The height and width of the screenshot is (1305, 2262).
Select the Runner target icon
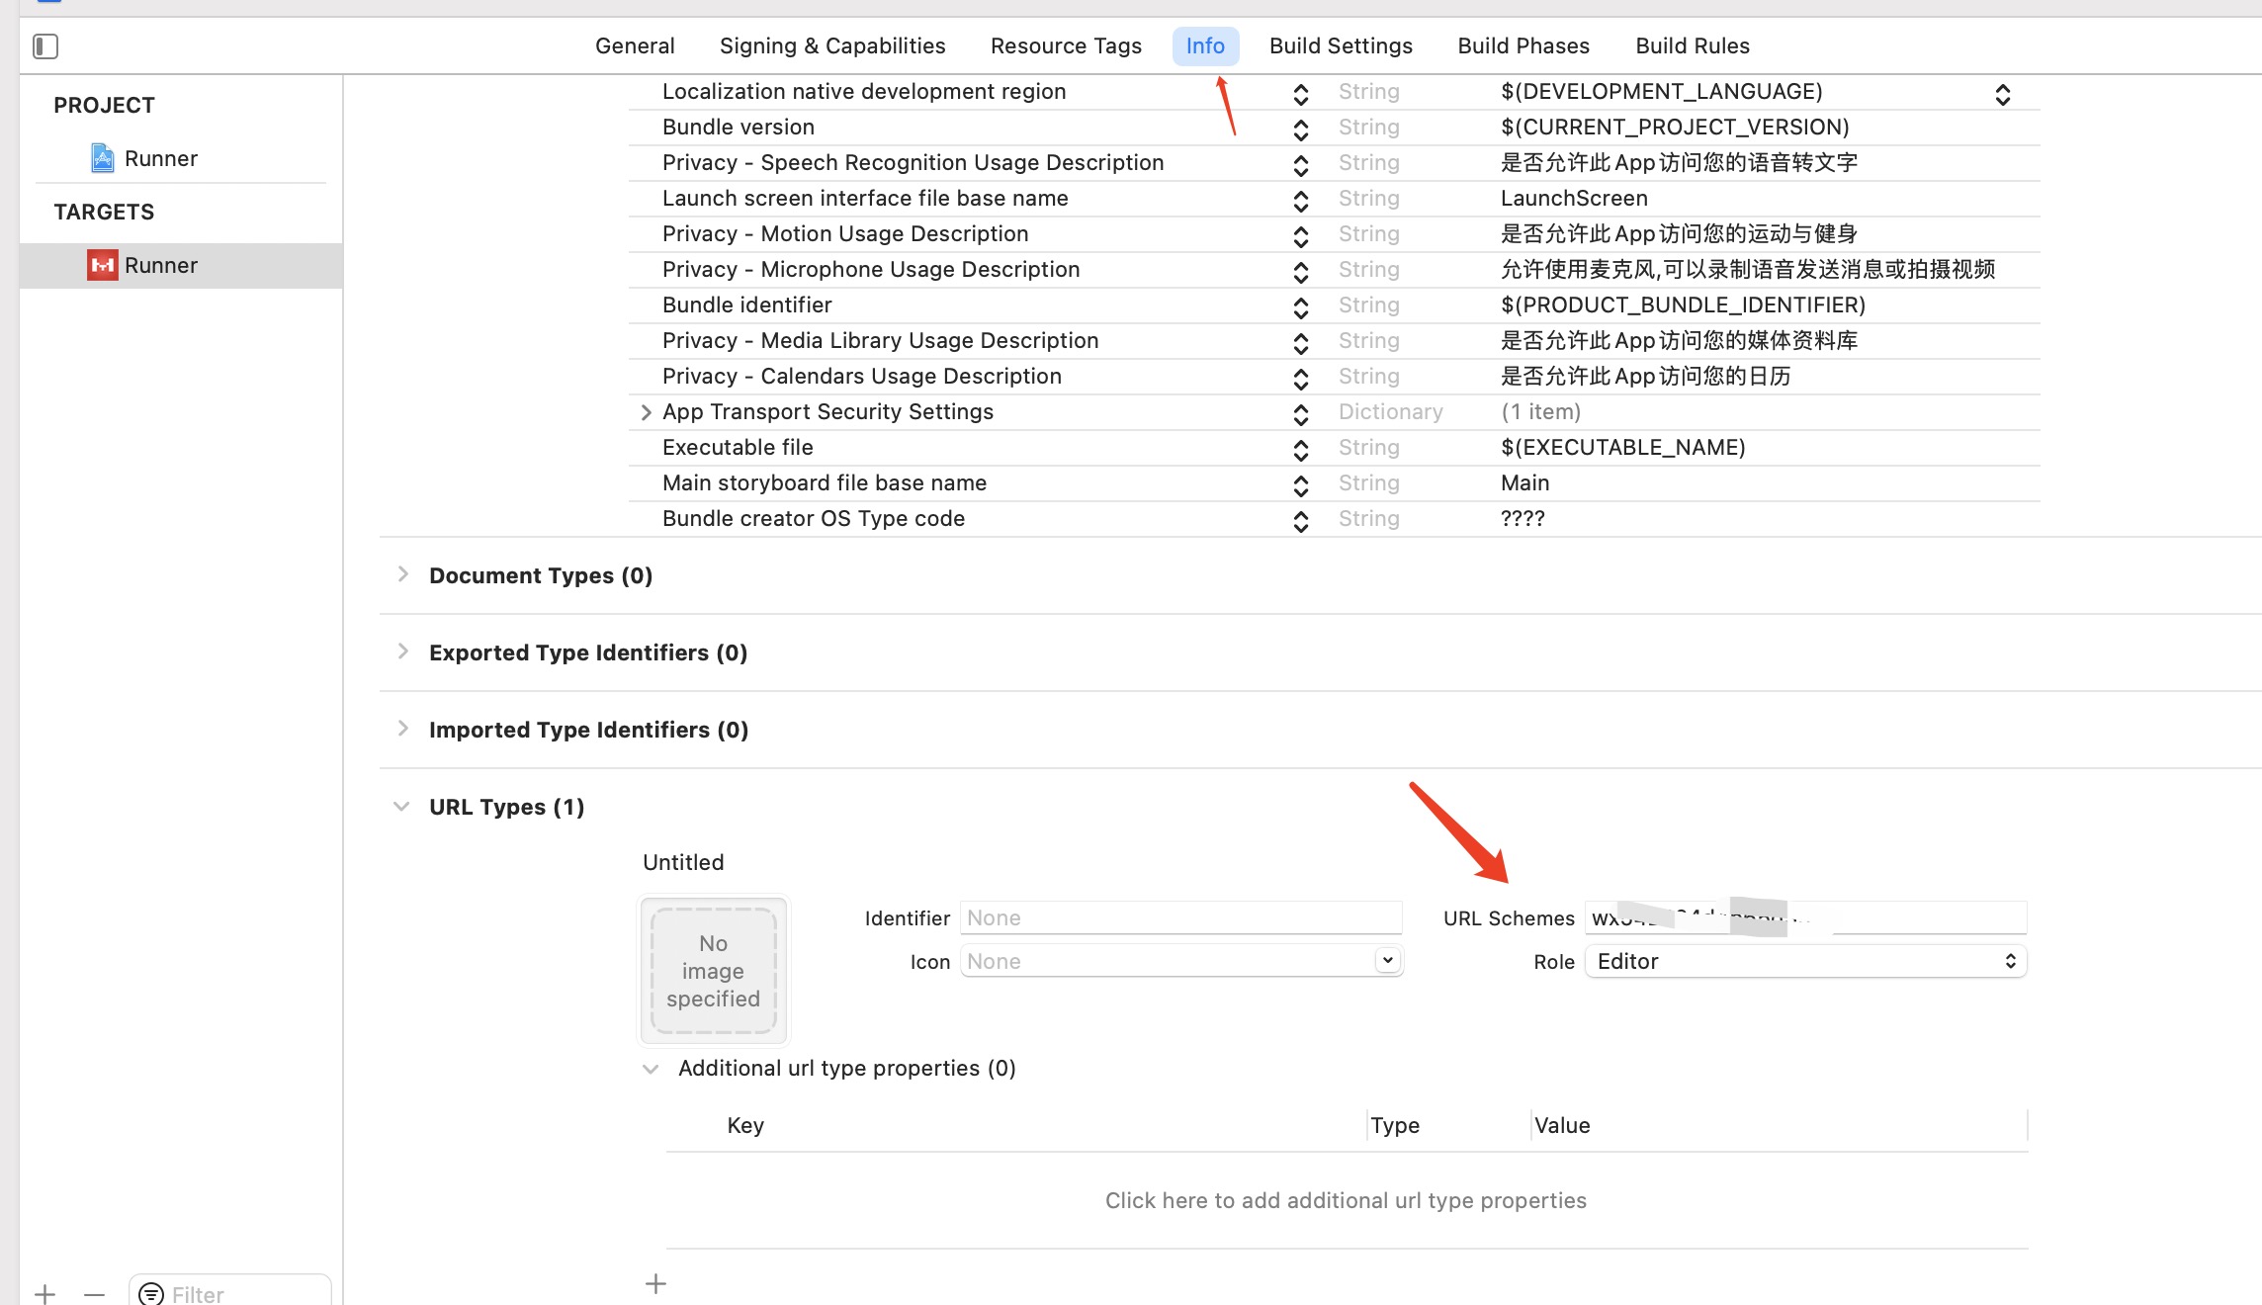(103, 265)
